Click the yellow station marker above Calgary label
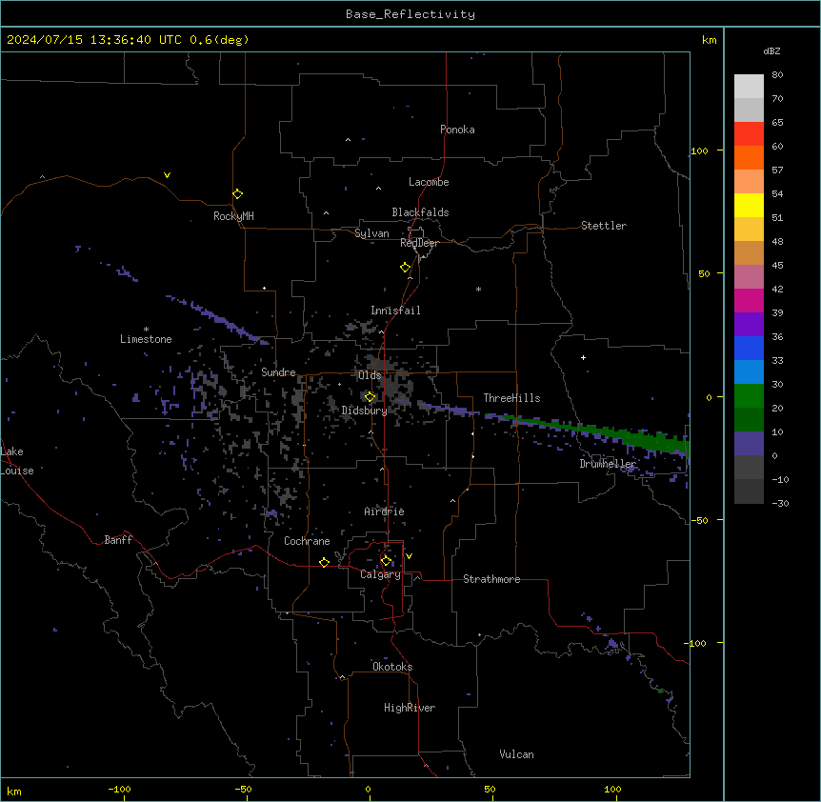Viewport: 821px width, 802px height. tap(386, 561)
